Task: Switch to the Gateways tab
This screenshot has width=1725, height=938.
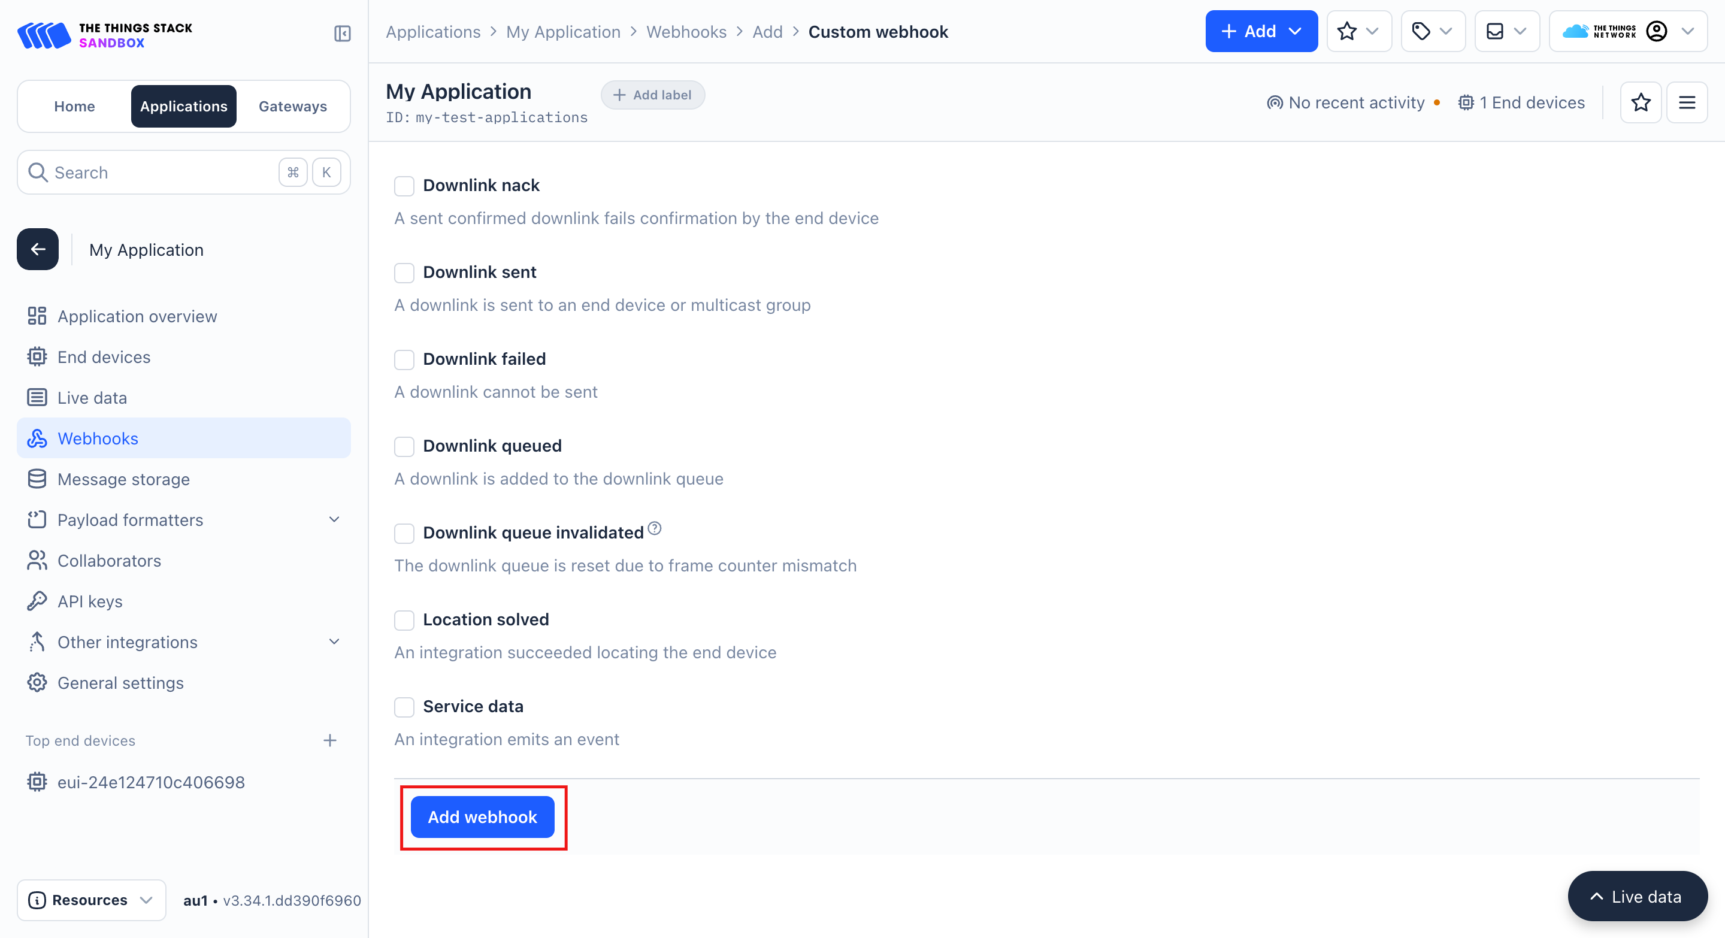Action: pyautogui.click(x=293, y=106)
